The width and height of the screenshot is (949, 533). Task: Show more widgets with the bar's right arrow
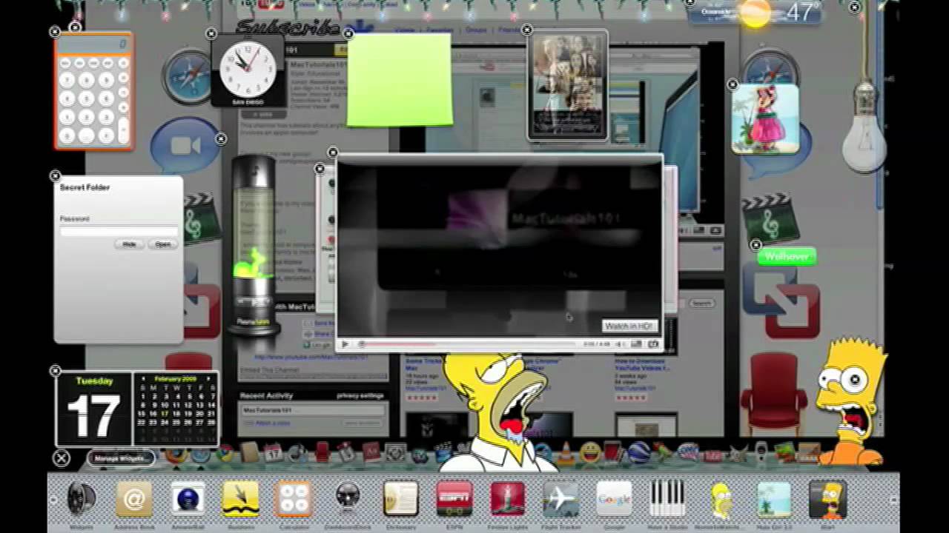pyautogui.click(x=894, y=500)
